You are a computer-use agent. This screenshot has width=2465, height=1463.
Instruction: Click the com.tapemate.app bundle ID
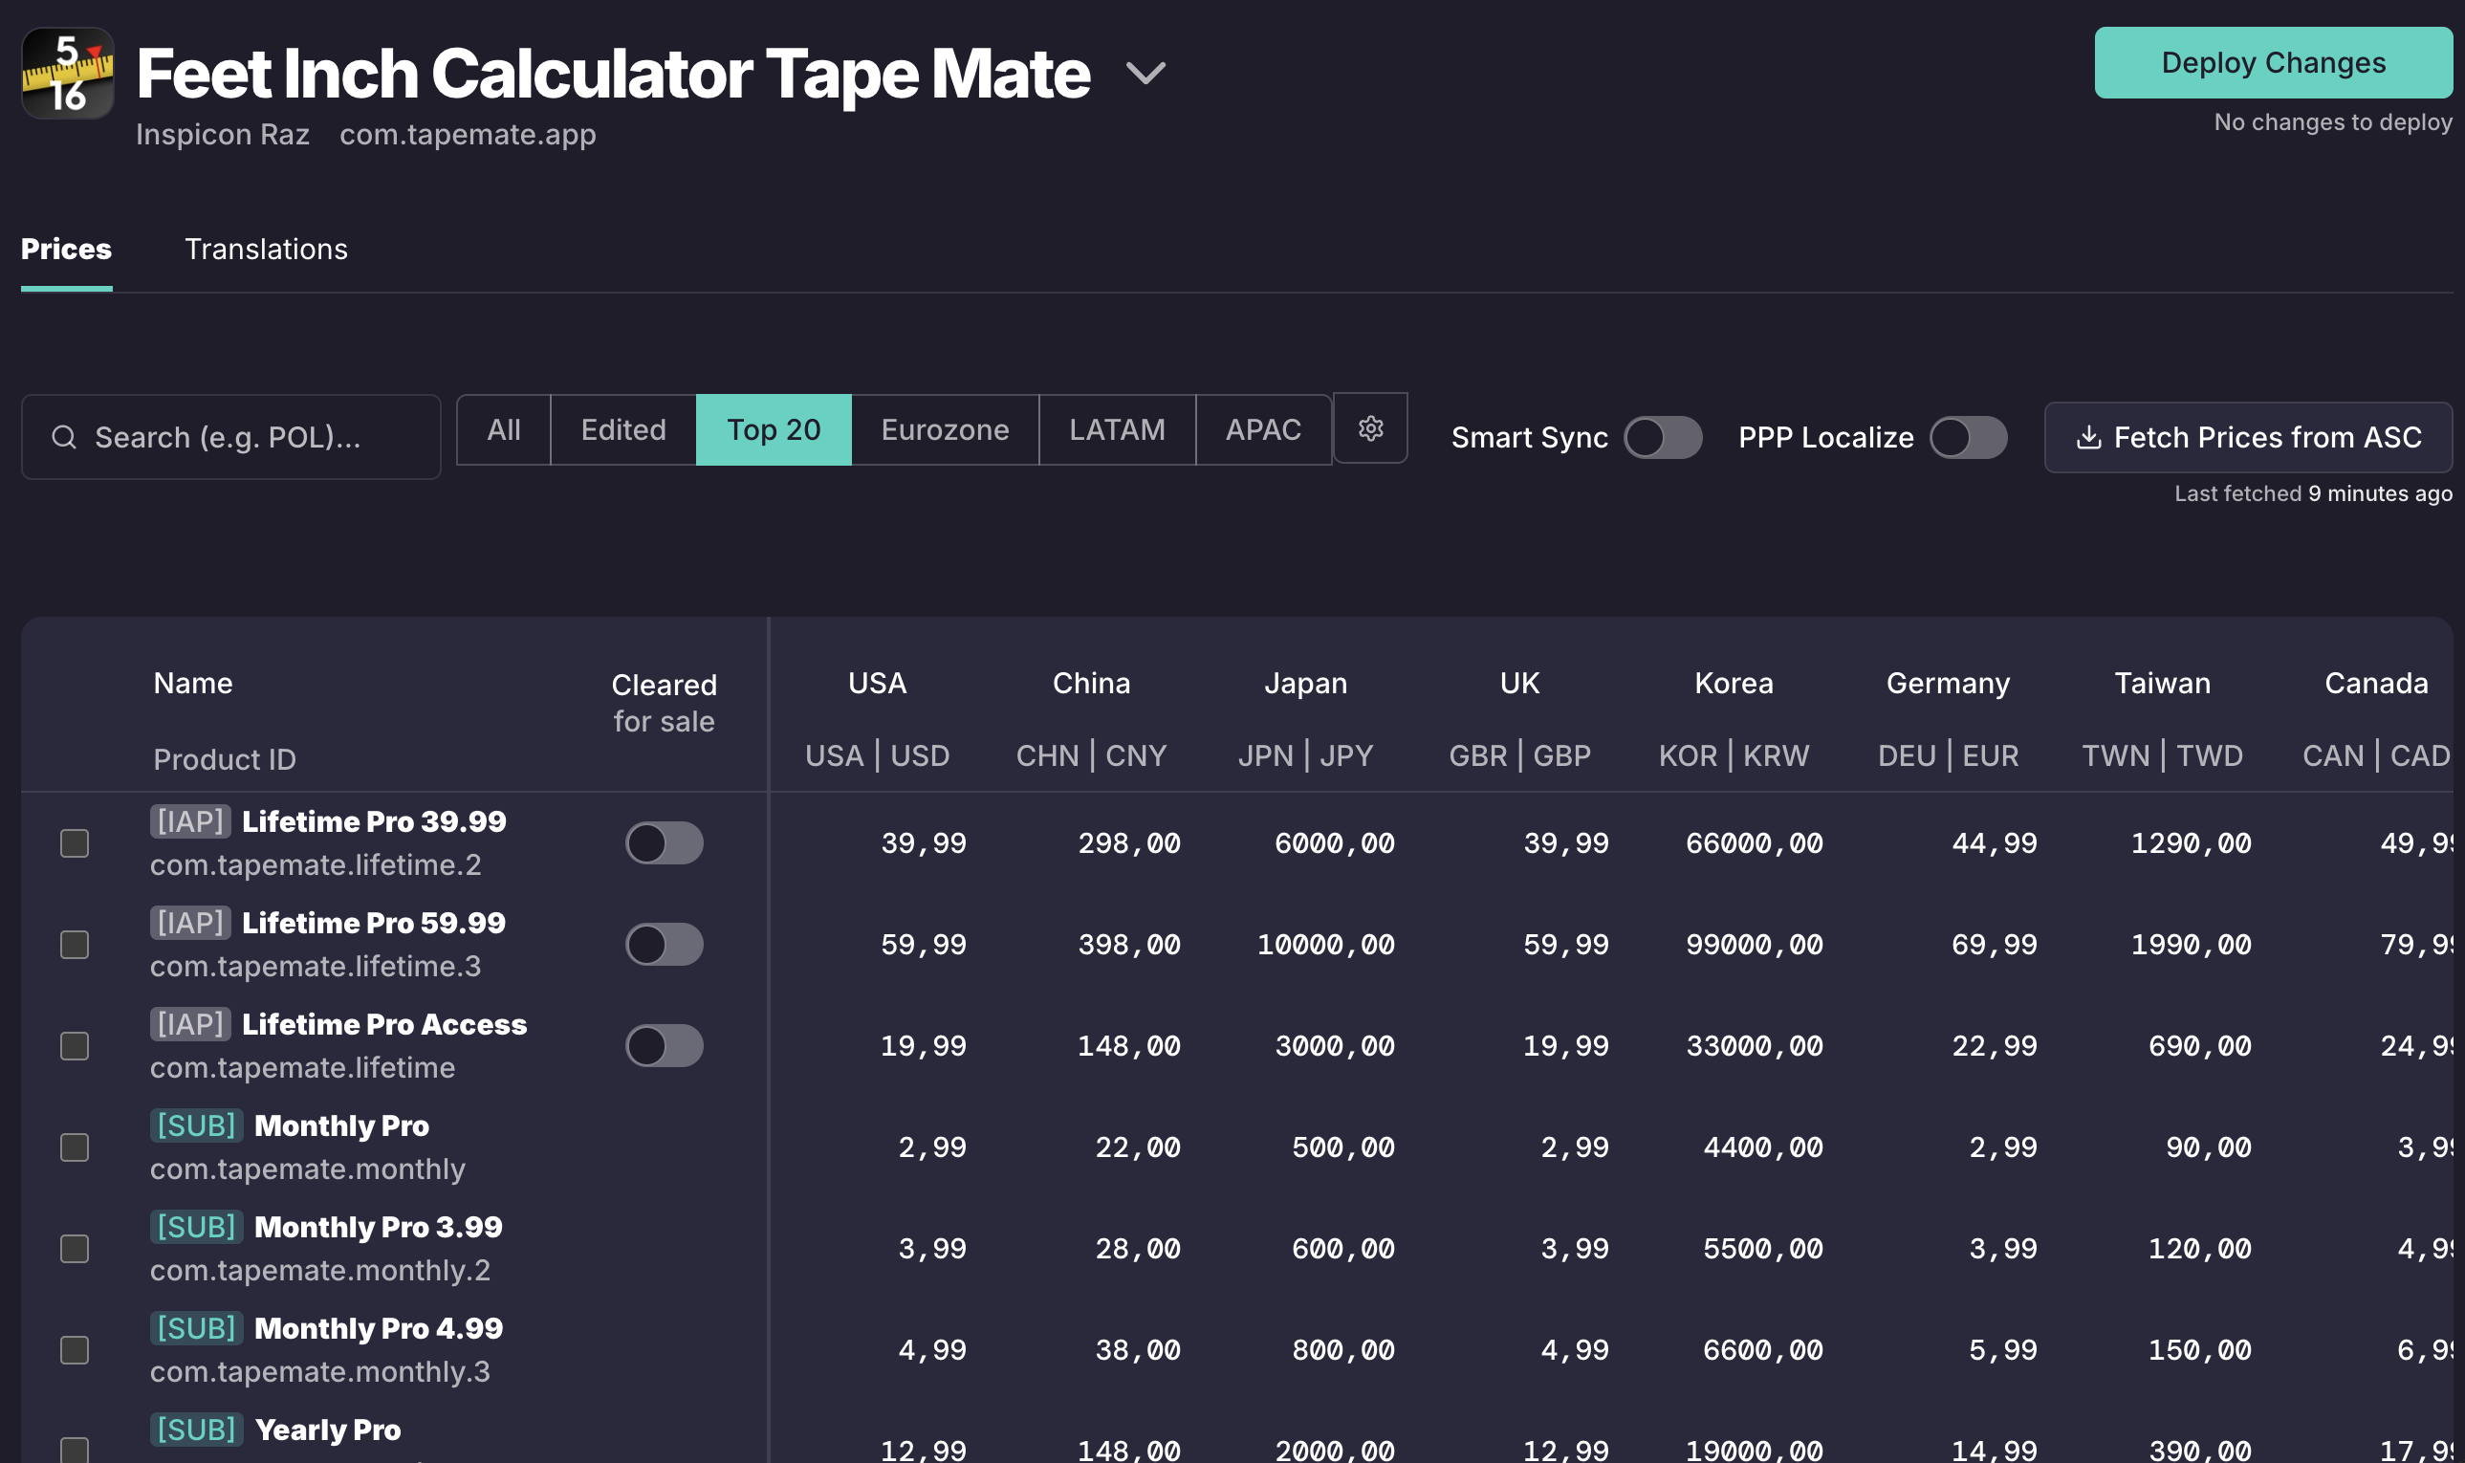pos(469,134)
